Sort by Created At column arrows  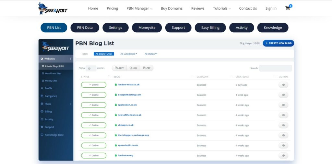point(274,77)
